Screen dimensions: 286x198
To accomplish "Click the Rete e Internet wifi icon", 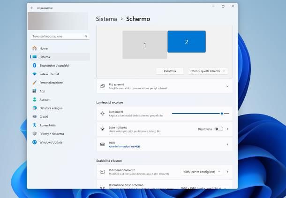I will coord(35,74).
